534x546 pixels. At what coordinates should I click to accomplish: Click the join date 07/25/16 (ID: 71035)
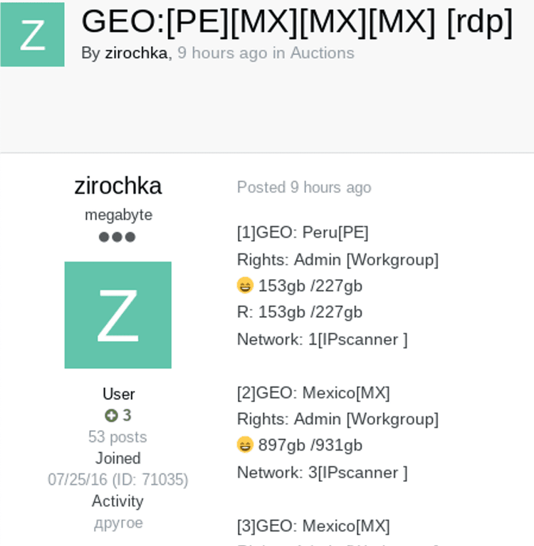(x=118, y=480)
